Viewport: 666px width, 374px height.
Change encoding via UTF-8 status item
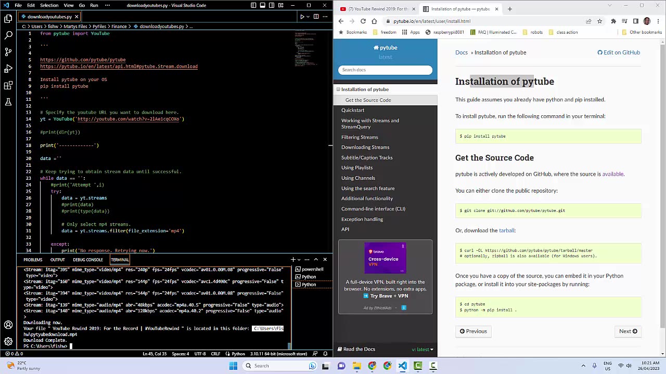coord(200,354)
